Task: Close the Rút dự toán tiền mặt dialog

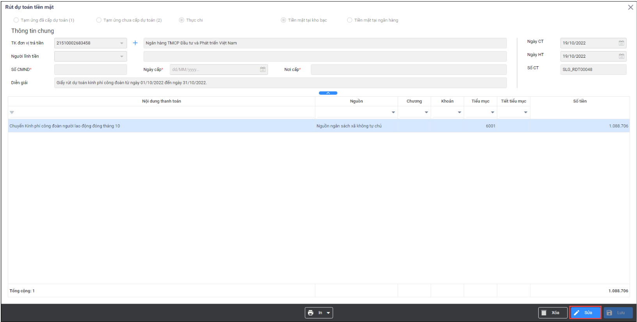Action: coord(630,7)
